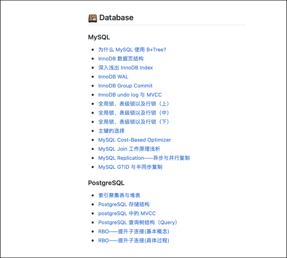Open postgreSQL 中的 MVCC link
Screen dimensions: 287x258
pyautogui.click(x=127, y=214)
